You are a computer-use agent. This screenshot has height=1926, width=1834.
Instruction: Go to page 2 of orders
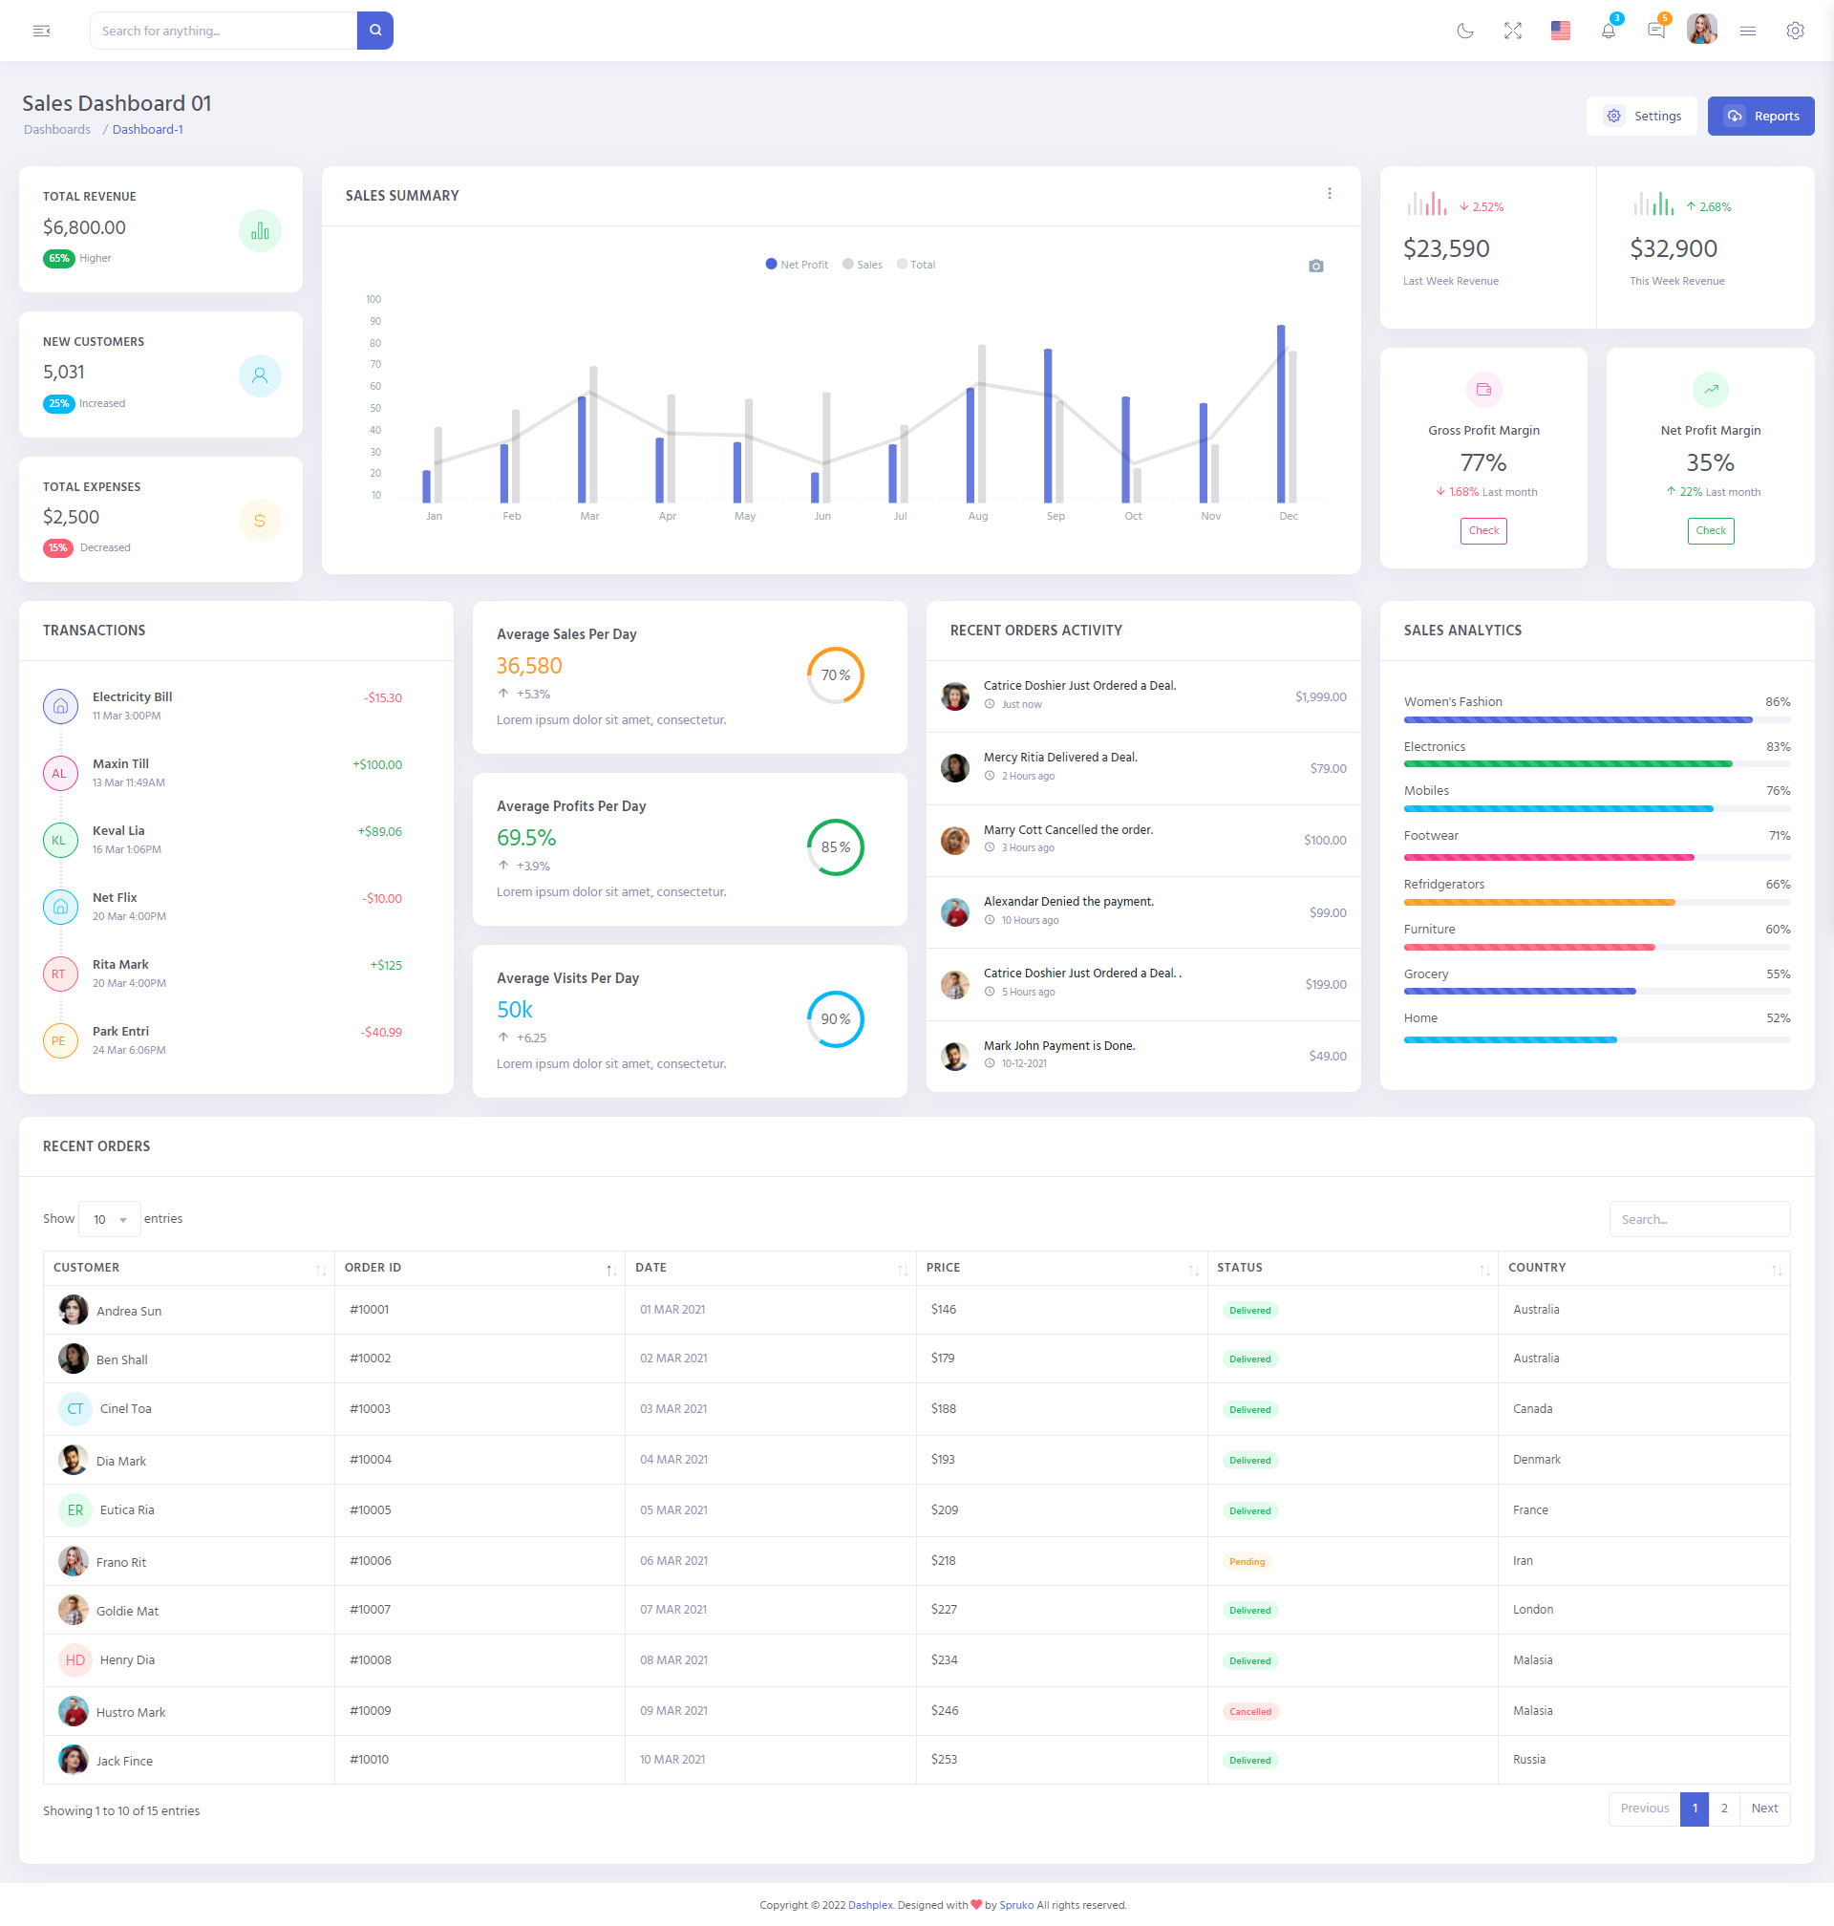[x=1723, y=1808]
